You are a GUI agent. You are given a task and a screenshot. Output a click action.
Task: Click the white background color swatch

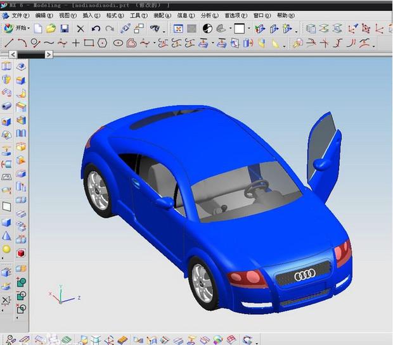[240, 28]
